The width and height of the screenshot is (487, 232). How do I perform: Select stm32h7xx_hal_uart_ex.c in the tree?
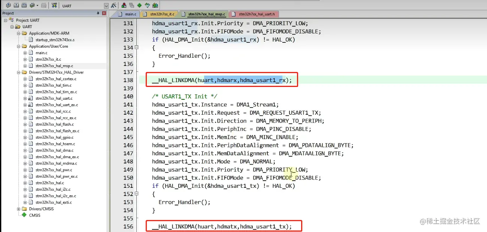[x=57, y=105]
